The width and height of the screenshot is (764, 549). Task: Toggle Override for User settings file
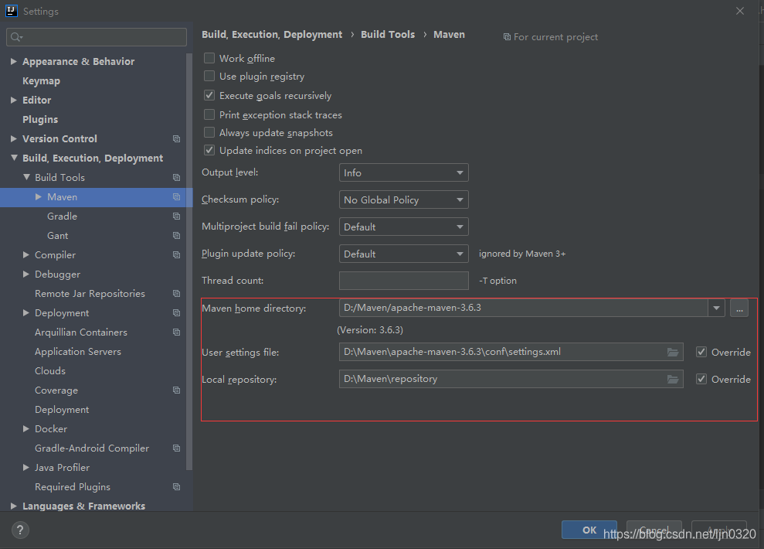[701, 352]
